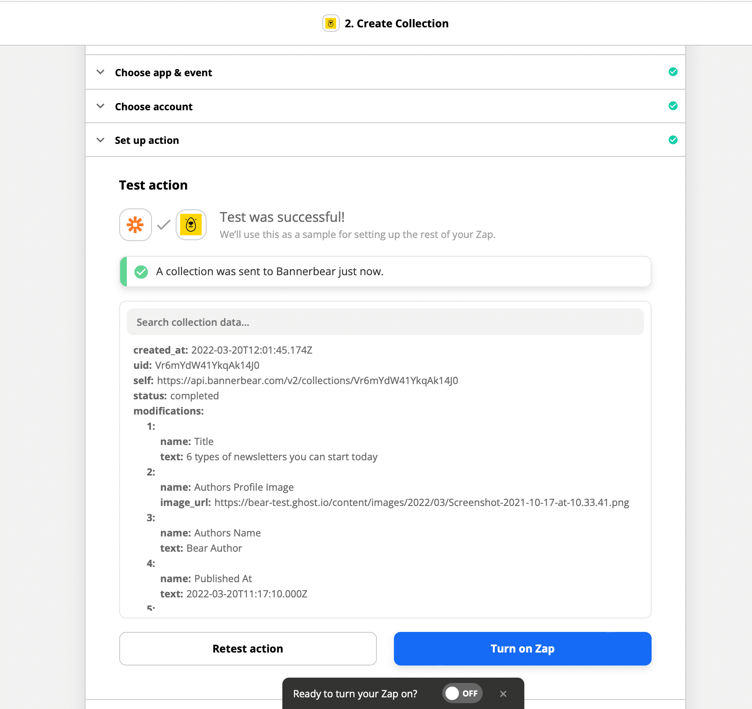Click the Authors Profile Image image_url value
This screenshot has width=752, height=709.
coord(421,502)
